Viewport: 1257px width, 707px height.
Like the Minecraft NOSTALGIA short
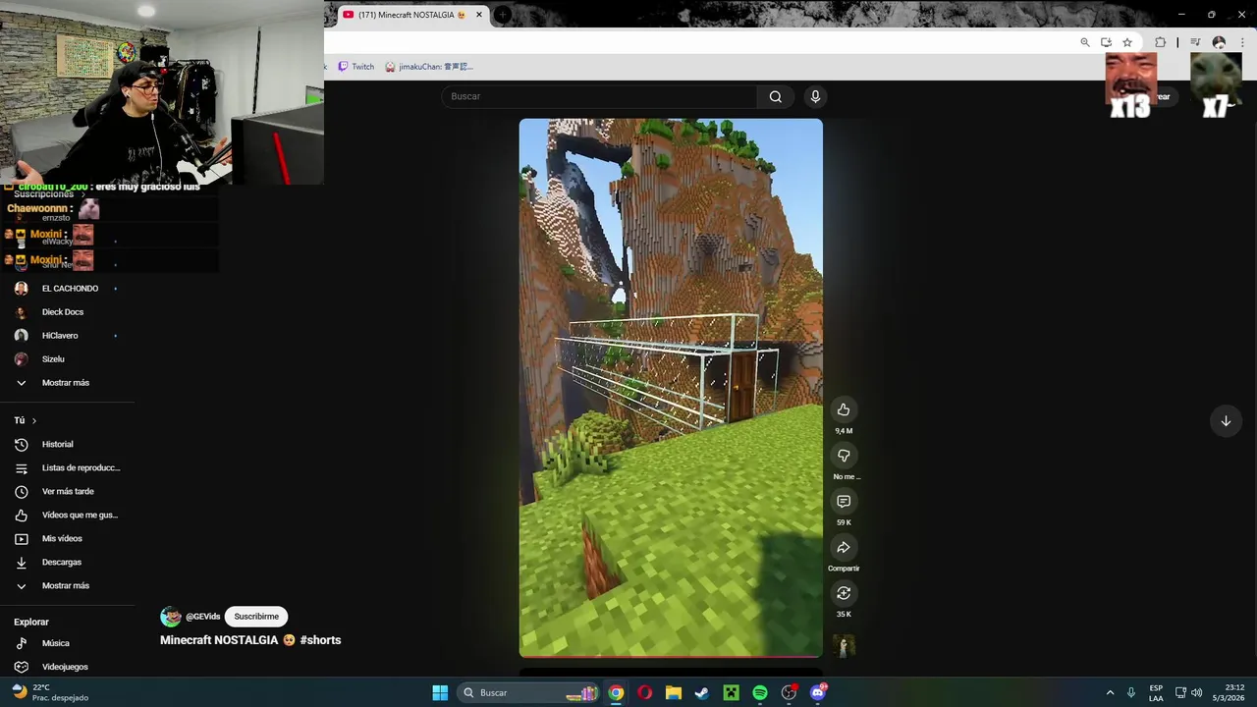(843, 409)
